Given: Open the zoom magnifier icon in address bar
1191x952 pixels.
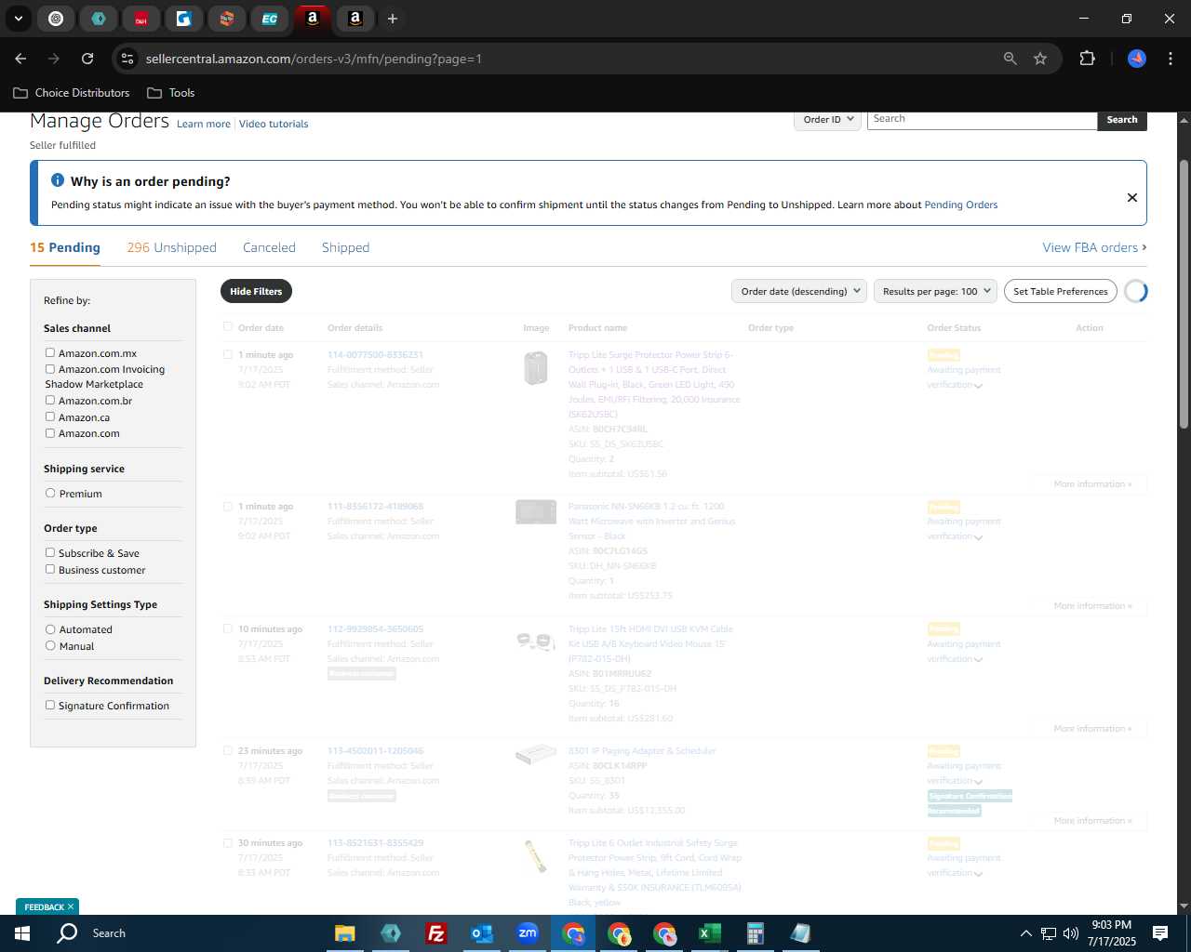Looking at the screenshot, I should point(1010,59).
